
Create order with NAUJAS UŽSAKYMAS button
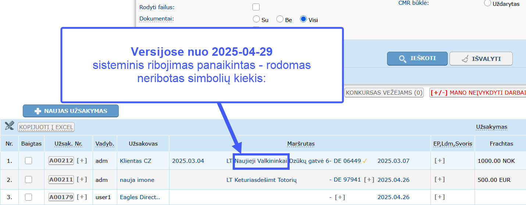71,111
